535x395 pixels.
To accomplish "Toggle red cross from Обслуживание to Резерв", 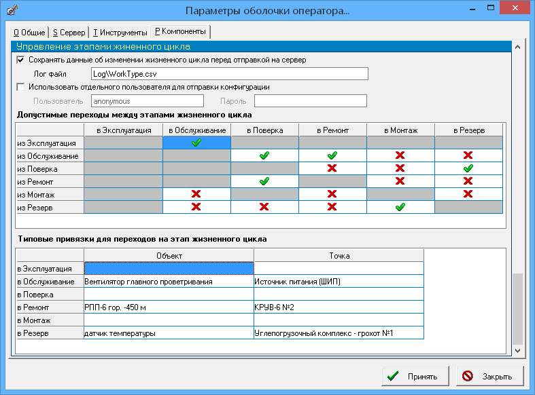I will click(468, 155).
